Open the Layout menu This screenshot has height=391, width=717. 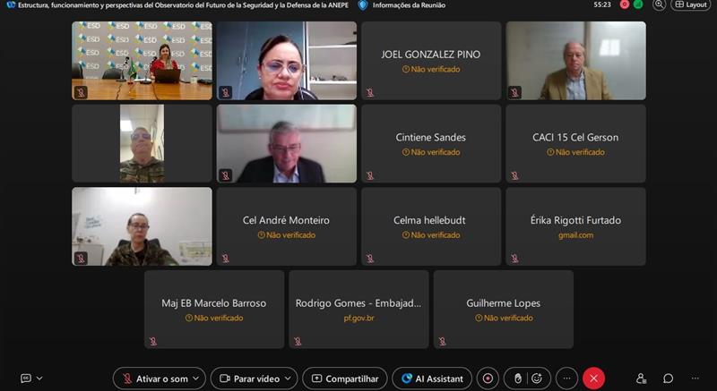pos(690,4)
